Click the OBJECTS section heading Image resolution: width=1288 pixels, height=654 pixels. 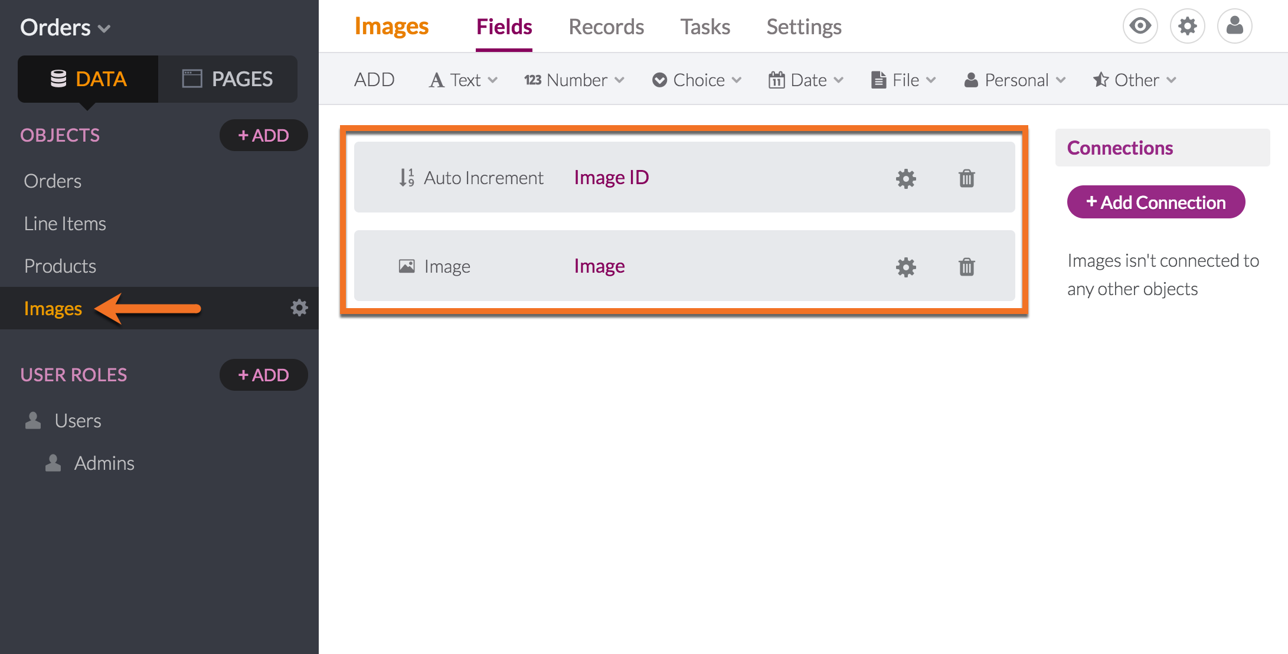pyautogui.click(x=60, y=135)
